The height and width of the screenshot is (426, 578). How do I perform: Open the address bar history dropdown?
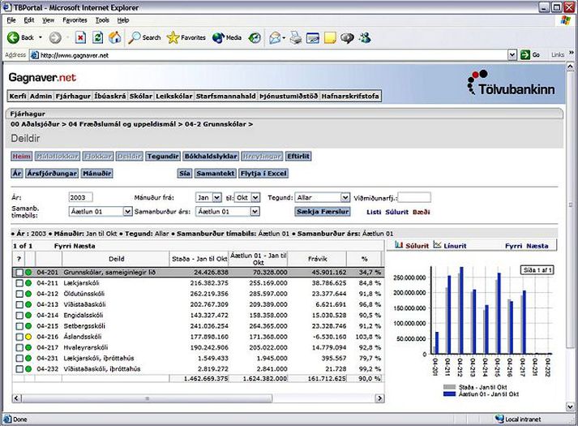click(x=512, y=55)
